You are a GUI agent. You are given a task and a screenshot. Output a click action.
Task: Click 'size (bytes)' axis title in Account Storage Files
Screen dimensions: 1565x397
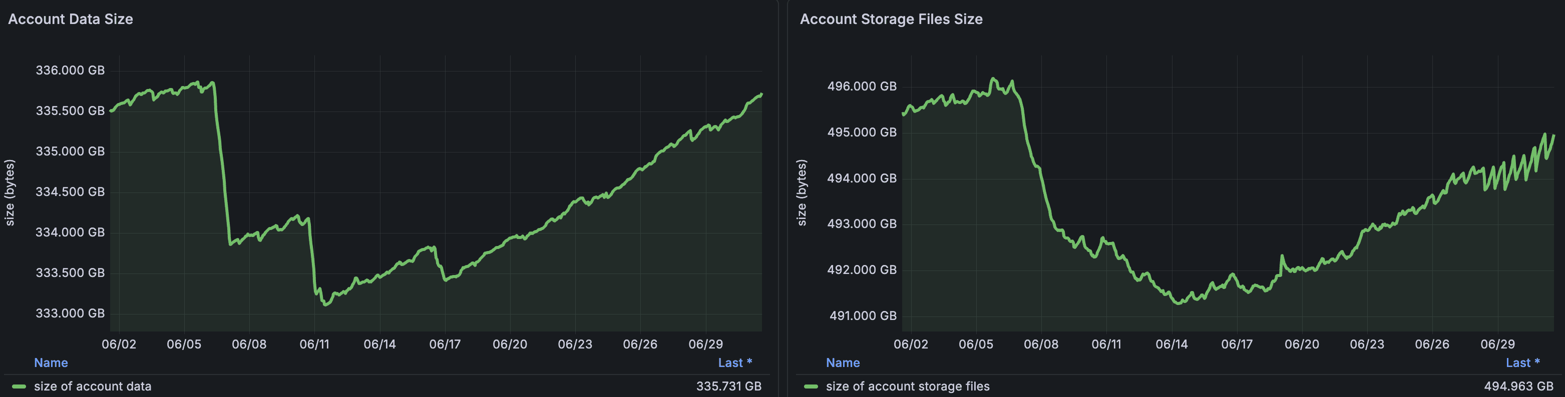[802, 192]
